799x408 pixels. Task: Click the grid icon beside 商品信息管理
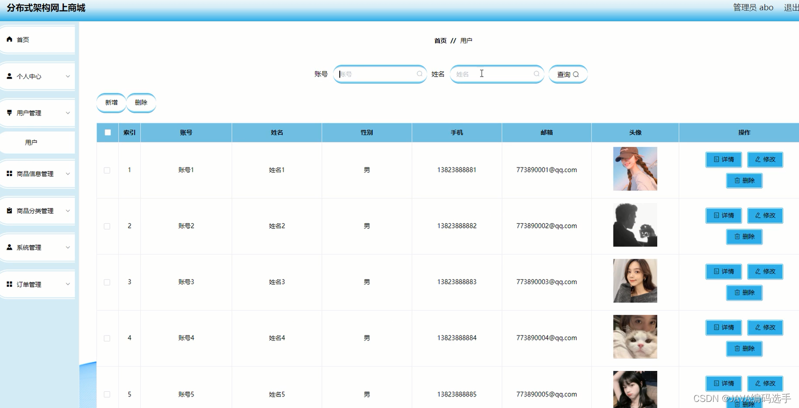pos(9,174)
